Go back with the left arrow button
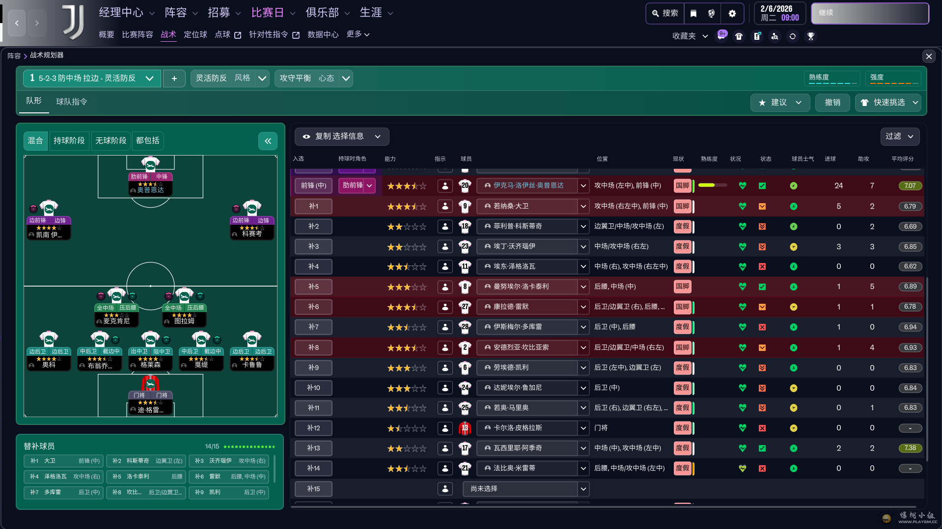Viewport: 942px width, 529px height. pyautogui.click(x=17, y=23)
